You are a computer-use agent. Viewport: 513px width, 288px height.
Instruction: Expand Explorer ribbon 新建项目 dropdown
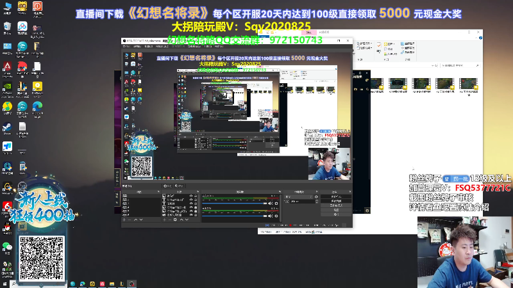(364, 44)
